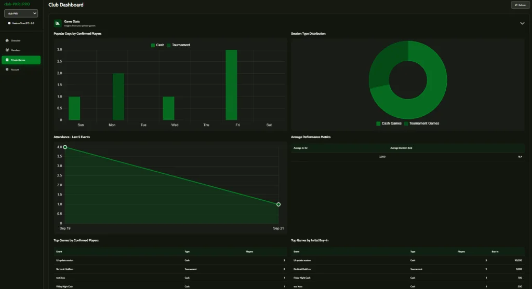This screenshot has height=289, width=532.
Task: Click the Account gear icon
Action: (7, 70)
